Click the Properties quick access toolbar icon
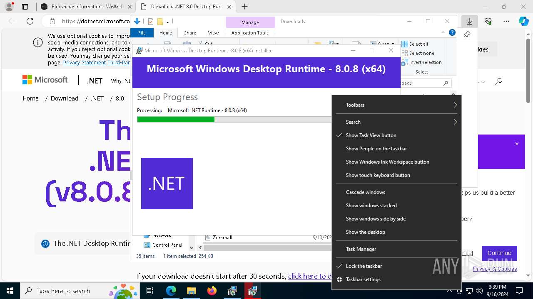Image resolution: width=533 pixels, height=299 pixels. pyautogui.click(x=151, y=22)
